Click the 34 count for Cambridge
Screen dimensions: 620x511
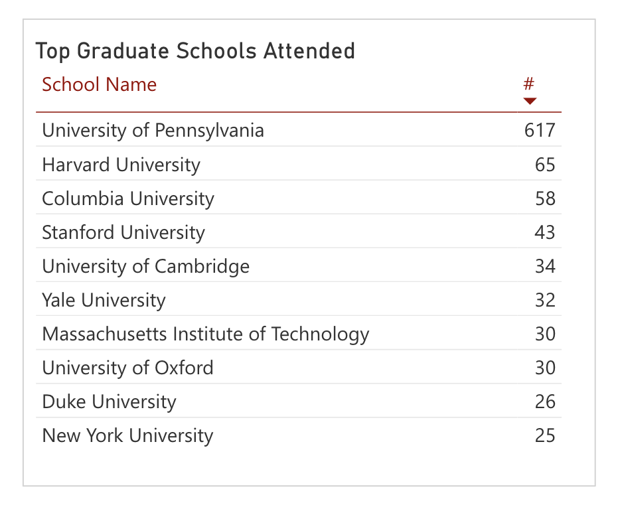pyautogui.click(x=545, y=266)
